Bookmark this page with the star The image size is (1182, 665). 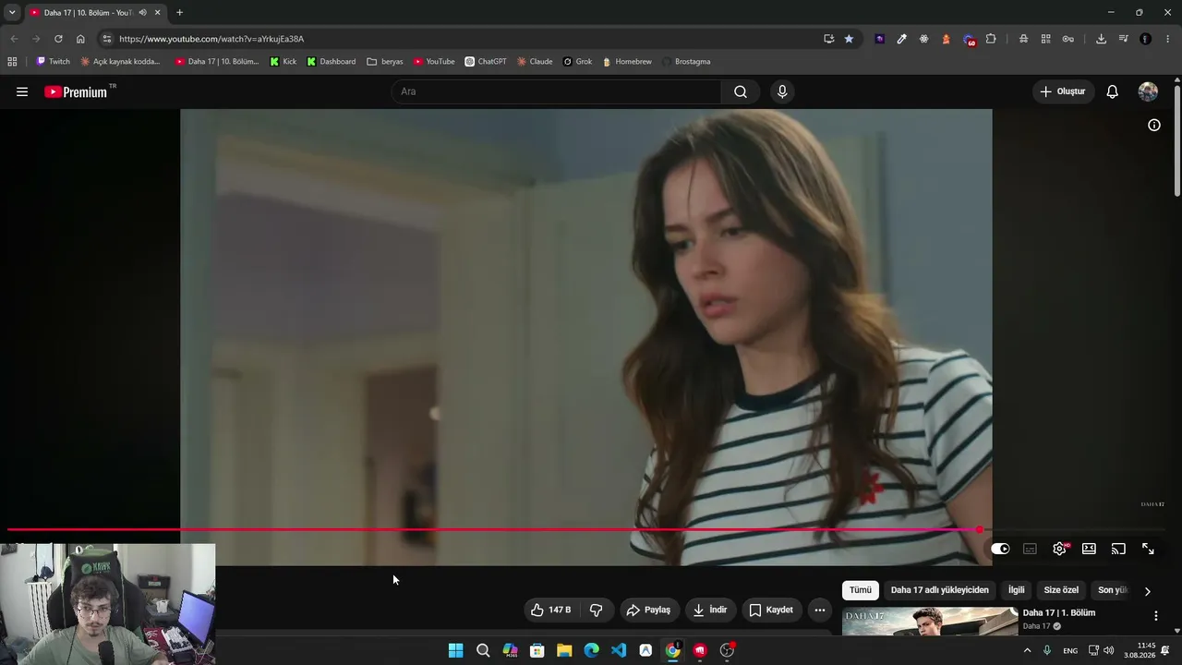849,39
